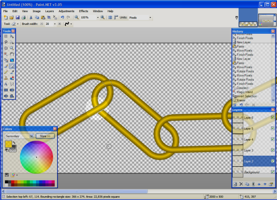Click the Save icon in toolbar
Image resolution: width=277 pixels, height=200 pixels.
[x=18, y=18]
